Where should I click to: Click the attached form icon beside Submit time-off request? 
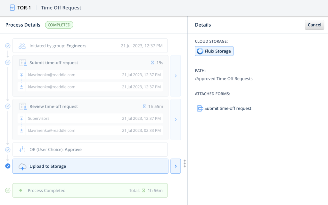click(x=200, y=108)
